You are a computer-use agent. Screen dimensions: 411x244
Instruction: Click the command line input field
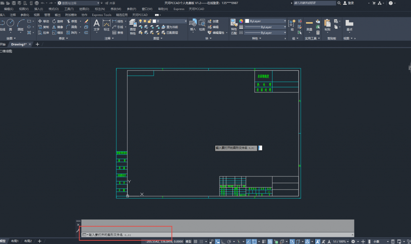(x=218, y=235)
